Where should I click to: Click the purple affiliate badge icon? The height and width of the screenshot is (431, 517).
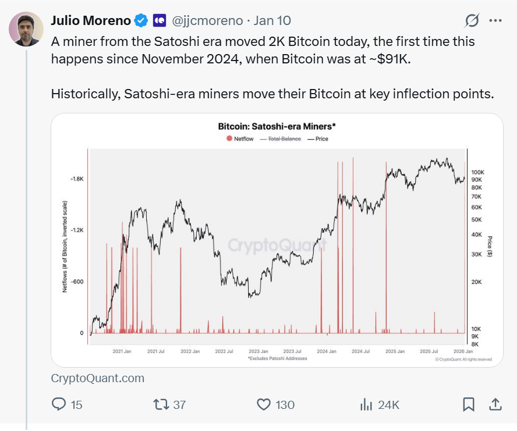pyautogui.click(x=160, y=21)
